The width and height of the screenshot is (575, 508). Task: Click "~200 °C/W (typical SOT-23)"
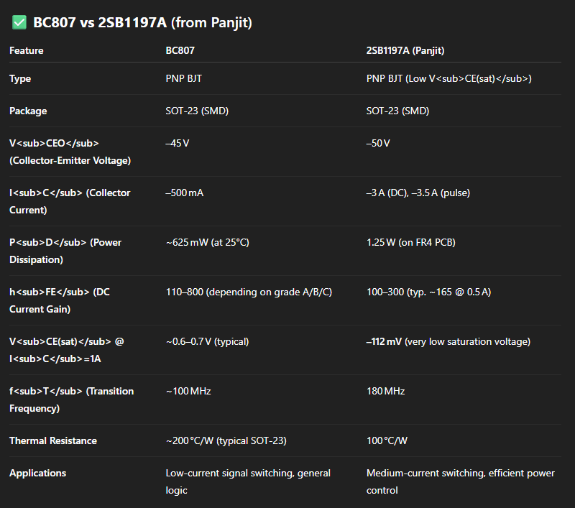click(226, 440)
